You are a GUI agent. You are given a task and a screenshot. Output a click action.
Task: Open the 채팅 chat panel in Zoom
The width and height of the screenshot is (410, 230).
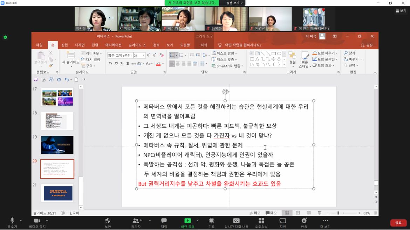[164, 221]
